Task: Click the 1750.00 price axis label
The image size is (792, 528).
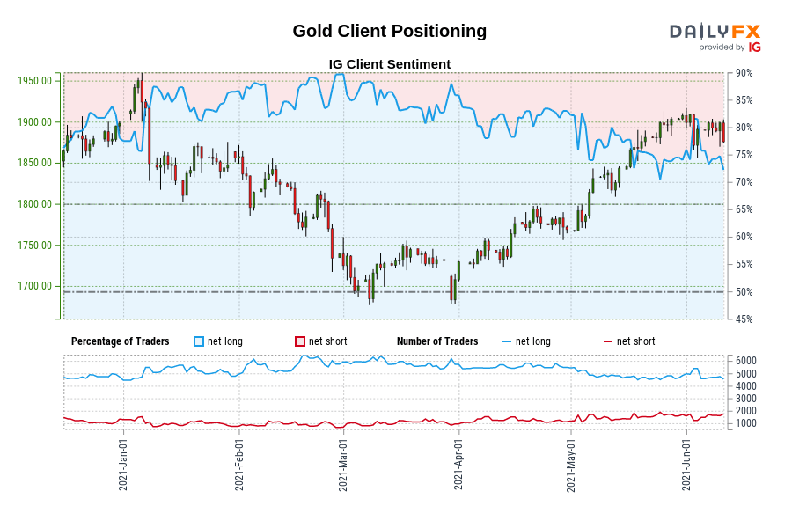Action: pyautogui.click(x=35, y=246)
